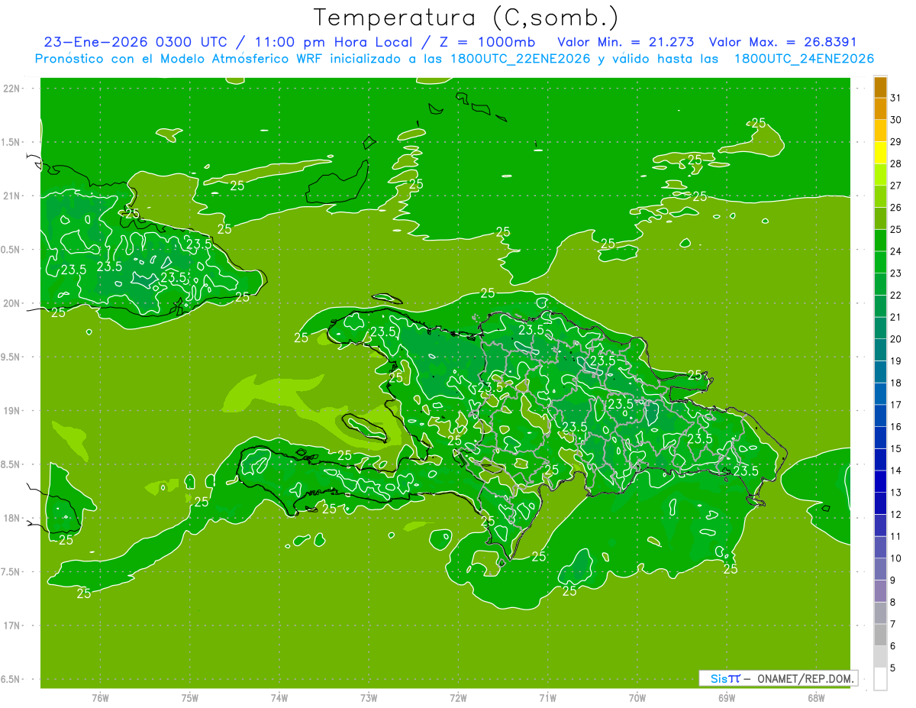This screenshot has width=916, height=708.
Task: Click the purple swatch between 8 and 9
Action: [880, 591]
